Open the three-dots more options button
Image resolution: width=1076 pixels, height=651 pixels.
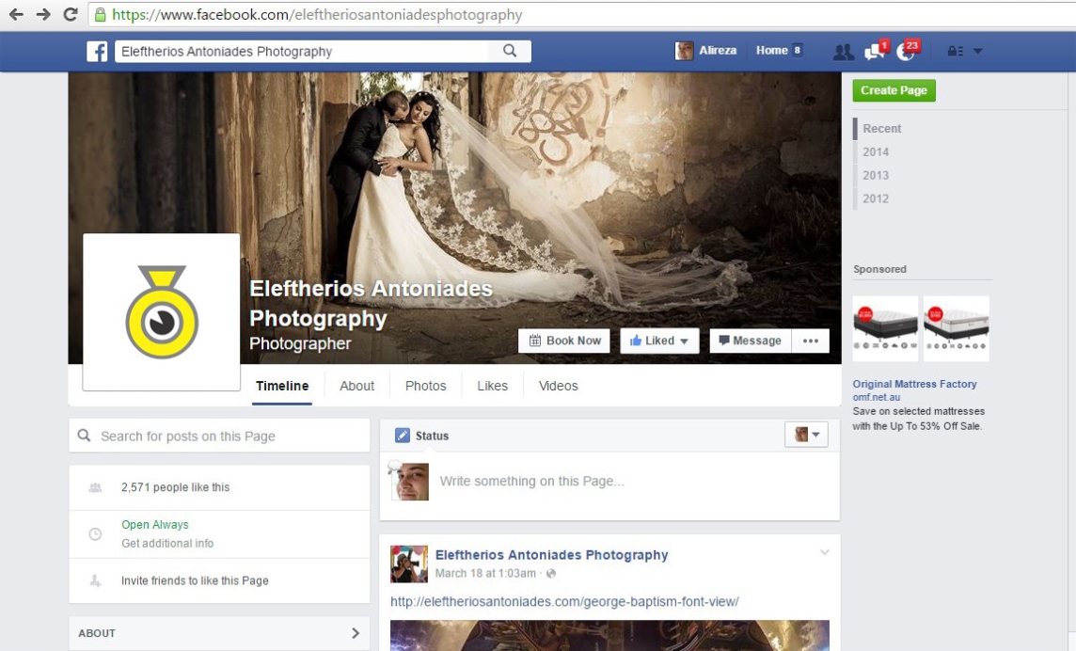(x=810, y=341)
